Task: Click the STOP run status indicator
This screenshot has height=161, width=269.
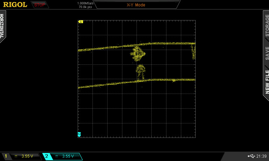Action: [x=40, y=5]
